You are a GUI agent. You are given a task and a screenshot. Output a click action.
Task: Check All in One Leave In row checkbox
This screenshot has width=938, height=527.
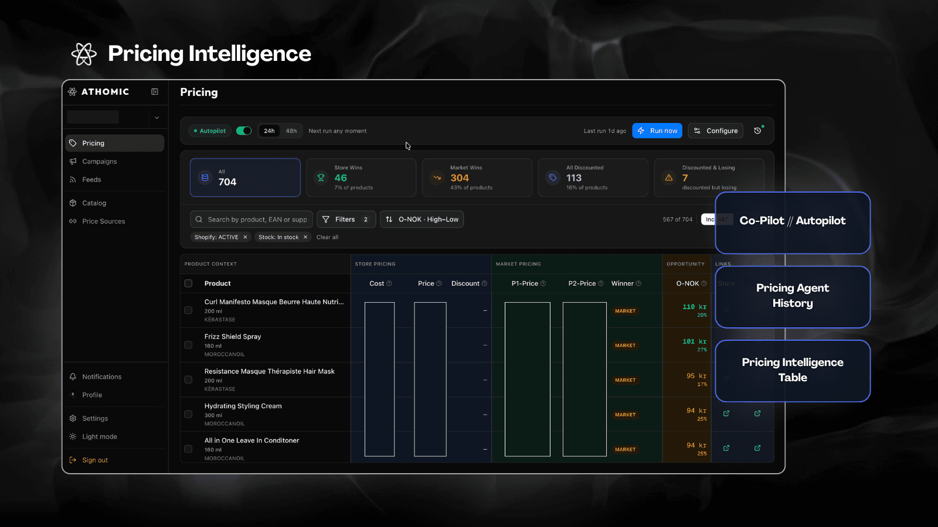[188, 449]
